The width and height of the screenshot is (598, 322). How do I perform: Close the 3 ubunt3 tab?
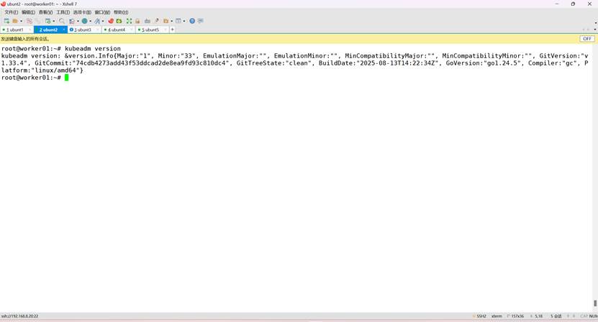[98, 29]
